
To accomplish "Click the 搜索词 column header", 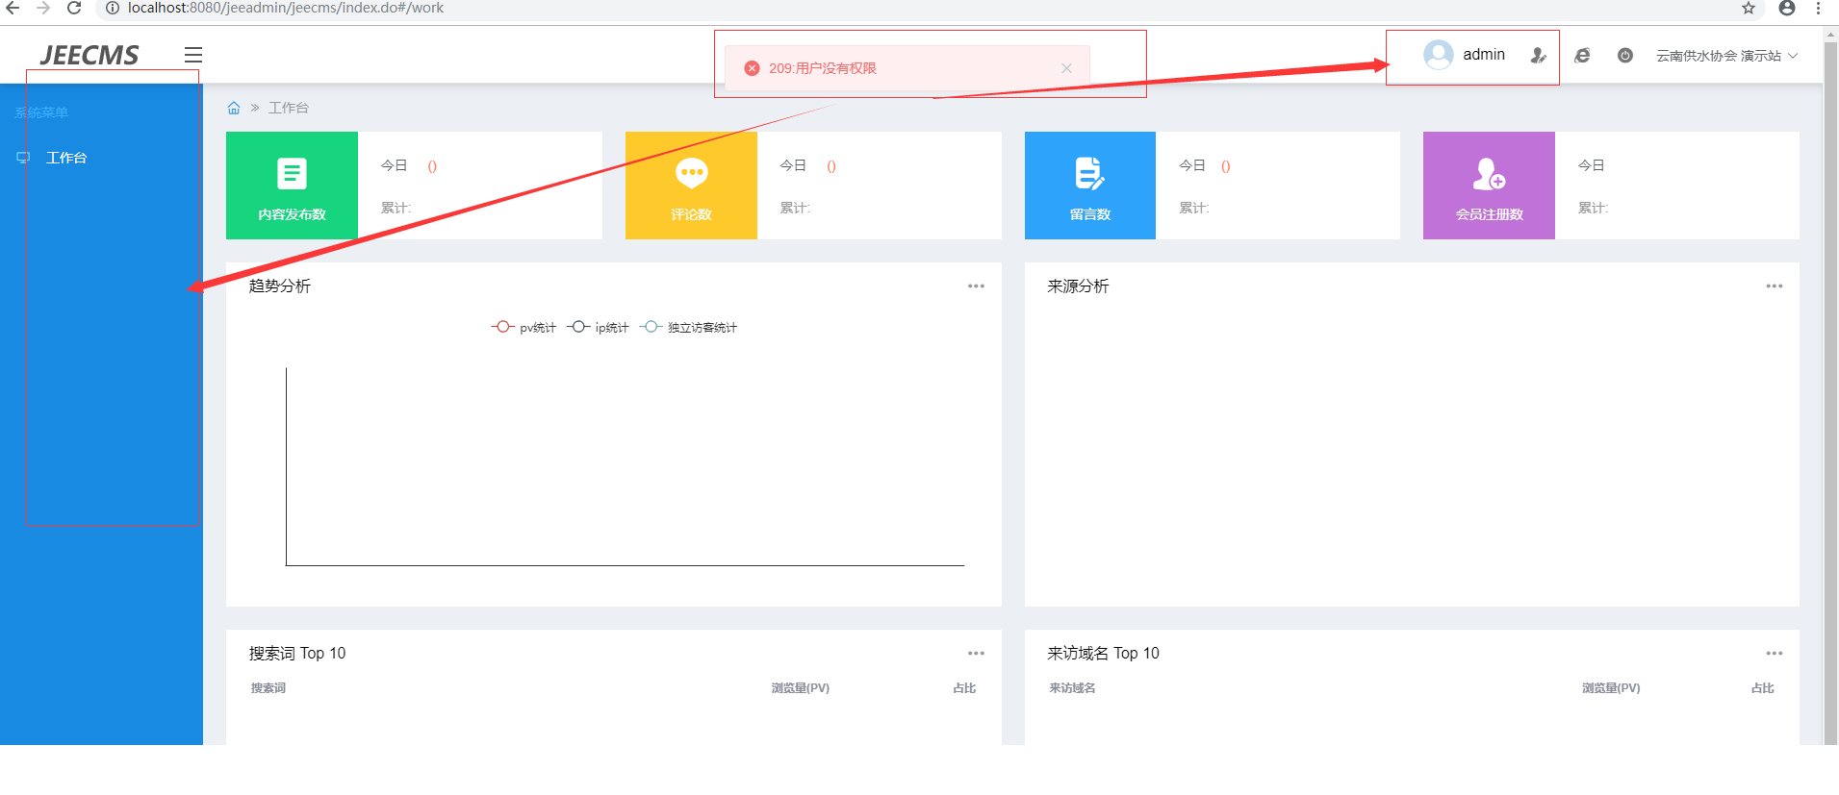I will [x=268, y=688].
